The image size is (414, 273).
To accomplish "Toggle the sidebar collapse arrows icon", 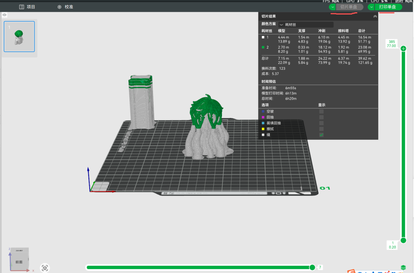I will (5, 15).
